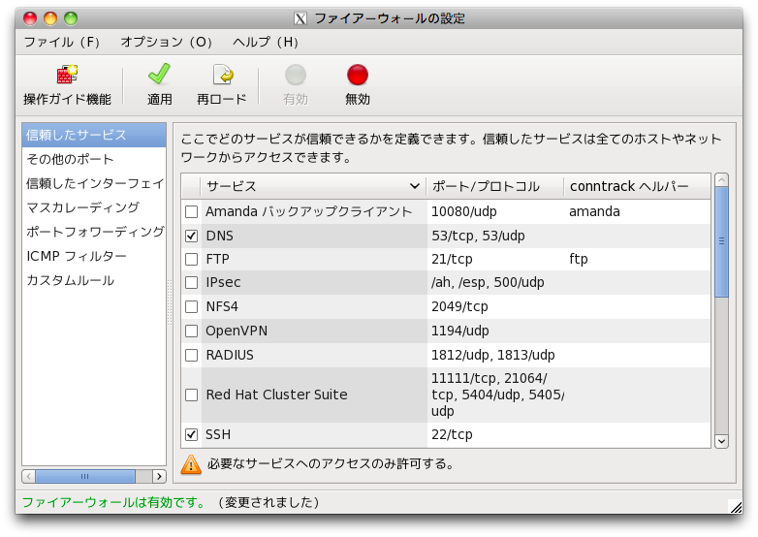Viewport: 758px width, 537px height.
Task: Uncheck the DNS service checkbox
Action: click(192, 236)
